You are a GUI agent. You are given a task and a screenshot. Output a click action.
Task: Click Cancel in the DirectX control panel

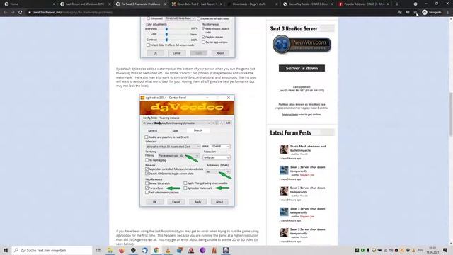tap(176, 202)
